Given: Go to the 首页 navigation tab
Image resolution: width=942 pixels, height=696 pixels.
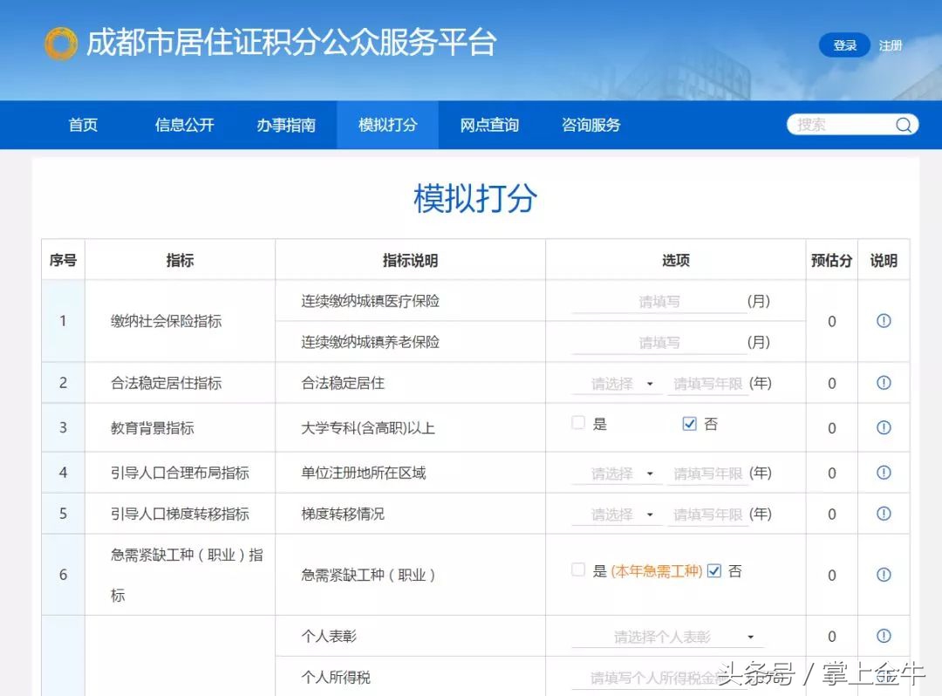Looking at the screenshot, I should pos(83,125).
